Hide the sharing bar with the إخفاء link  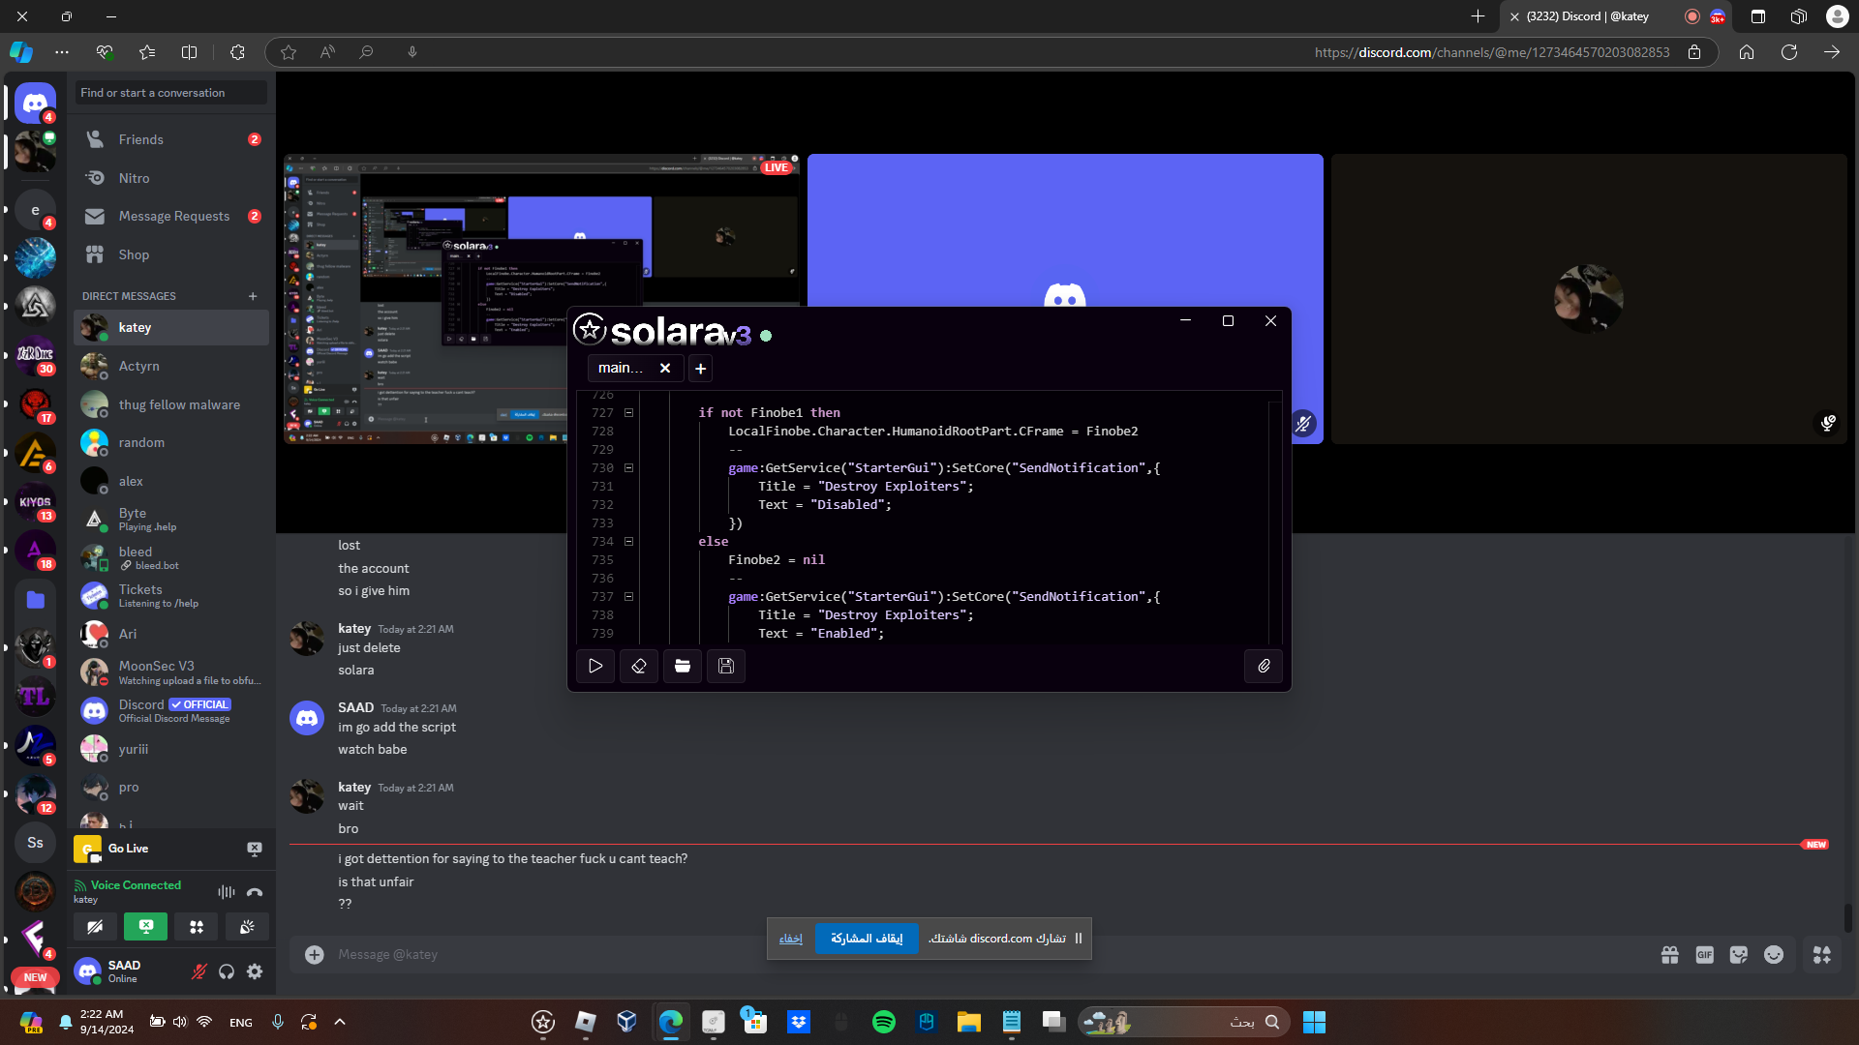(x=791, y=939)
